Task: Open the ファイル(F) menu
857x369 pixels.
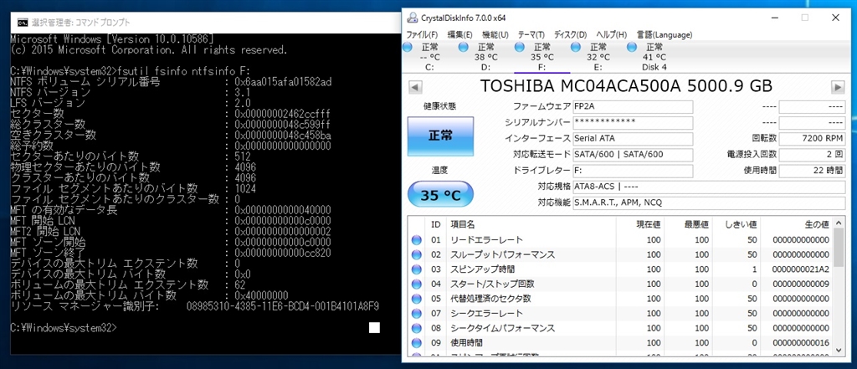Action: click(422, 34)
